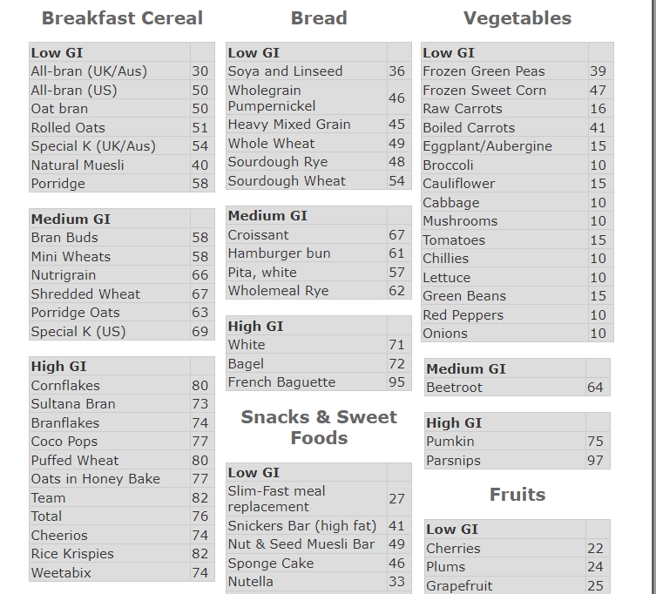Click the GI value 95 for French Baguette
This screenshot has height=594, width=656.
pyautogui.click(x=397, y=382)
